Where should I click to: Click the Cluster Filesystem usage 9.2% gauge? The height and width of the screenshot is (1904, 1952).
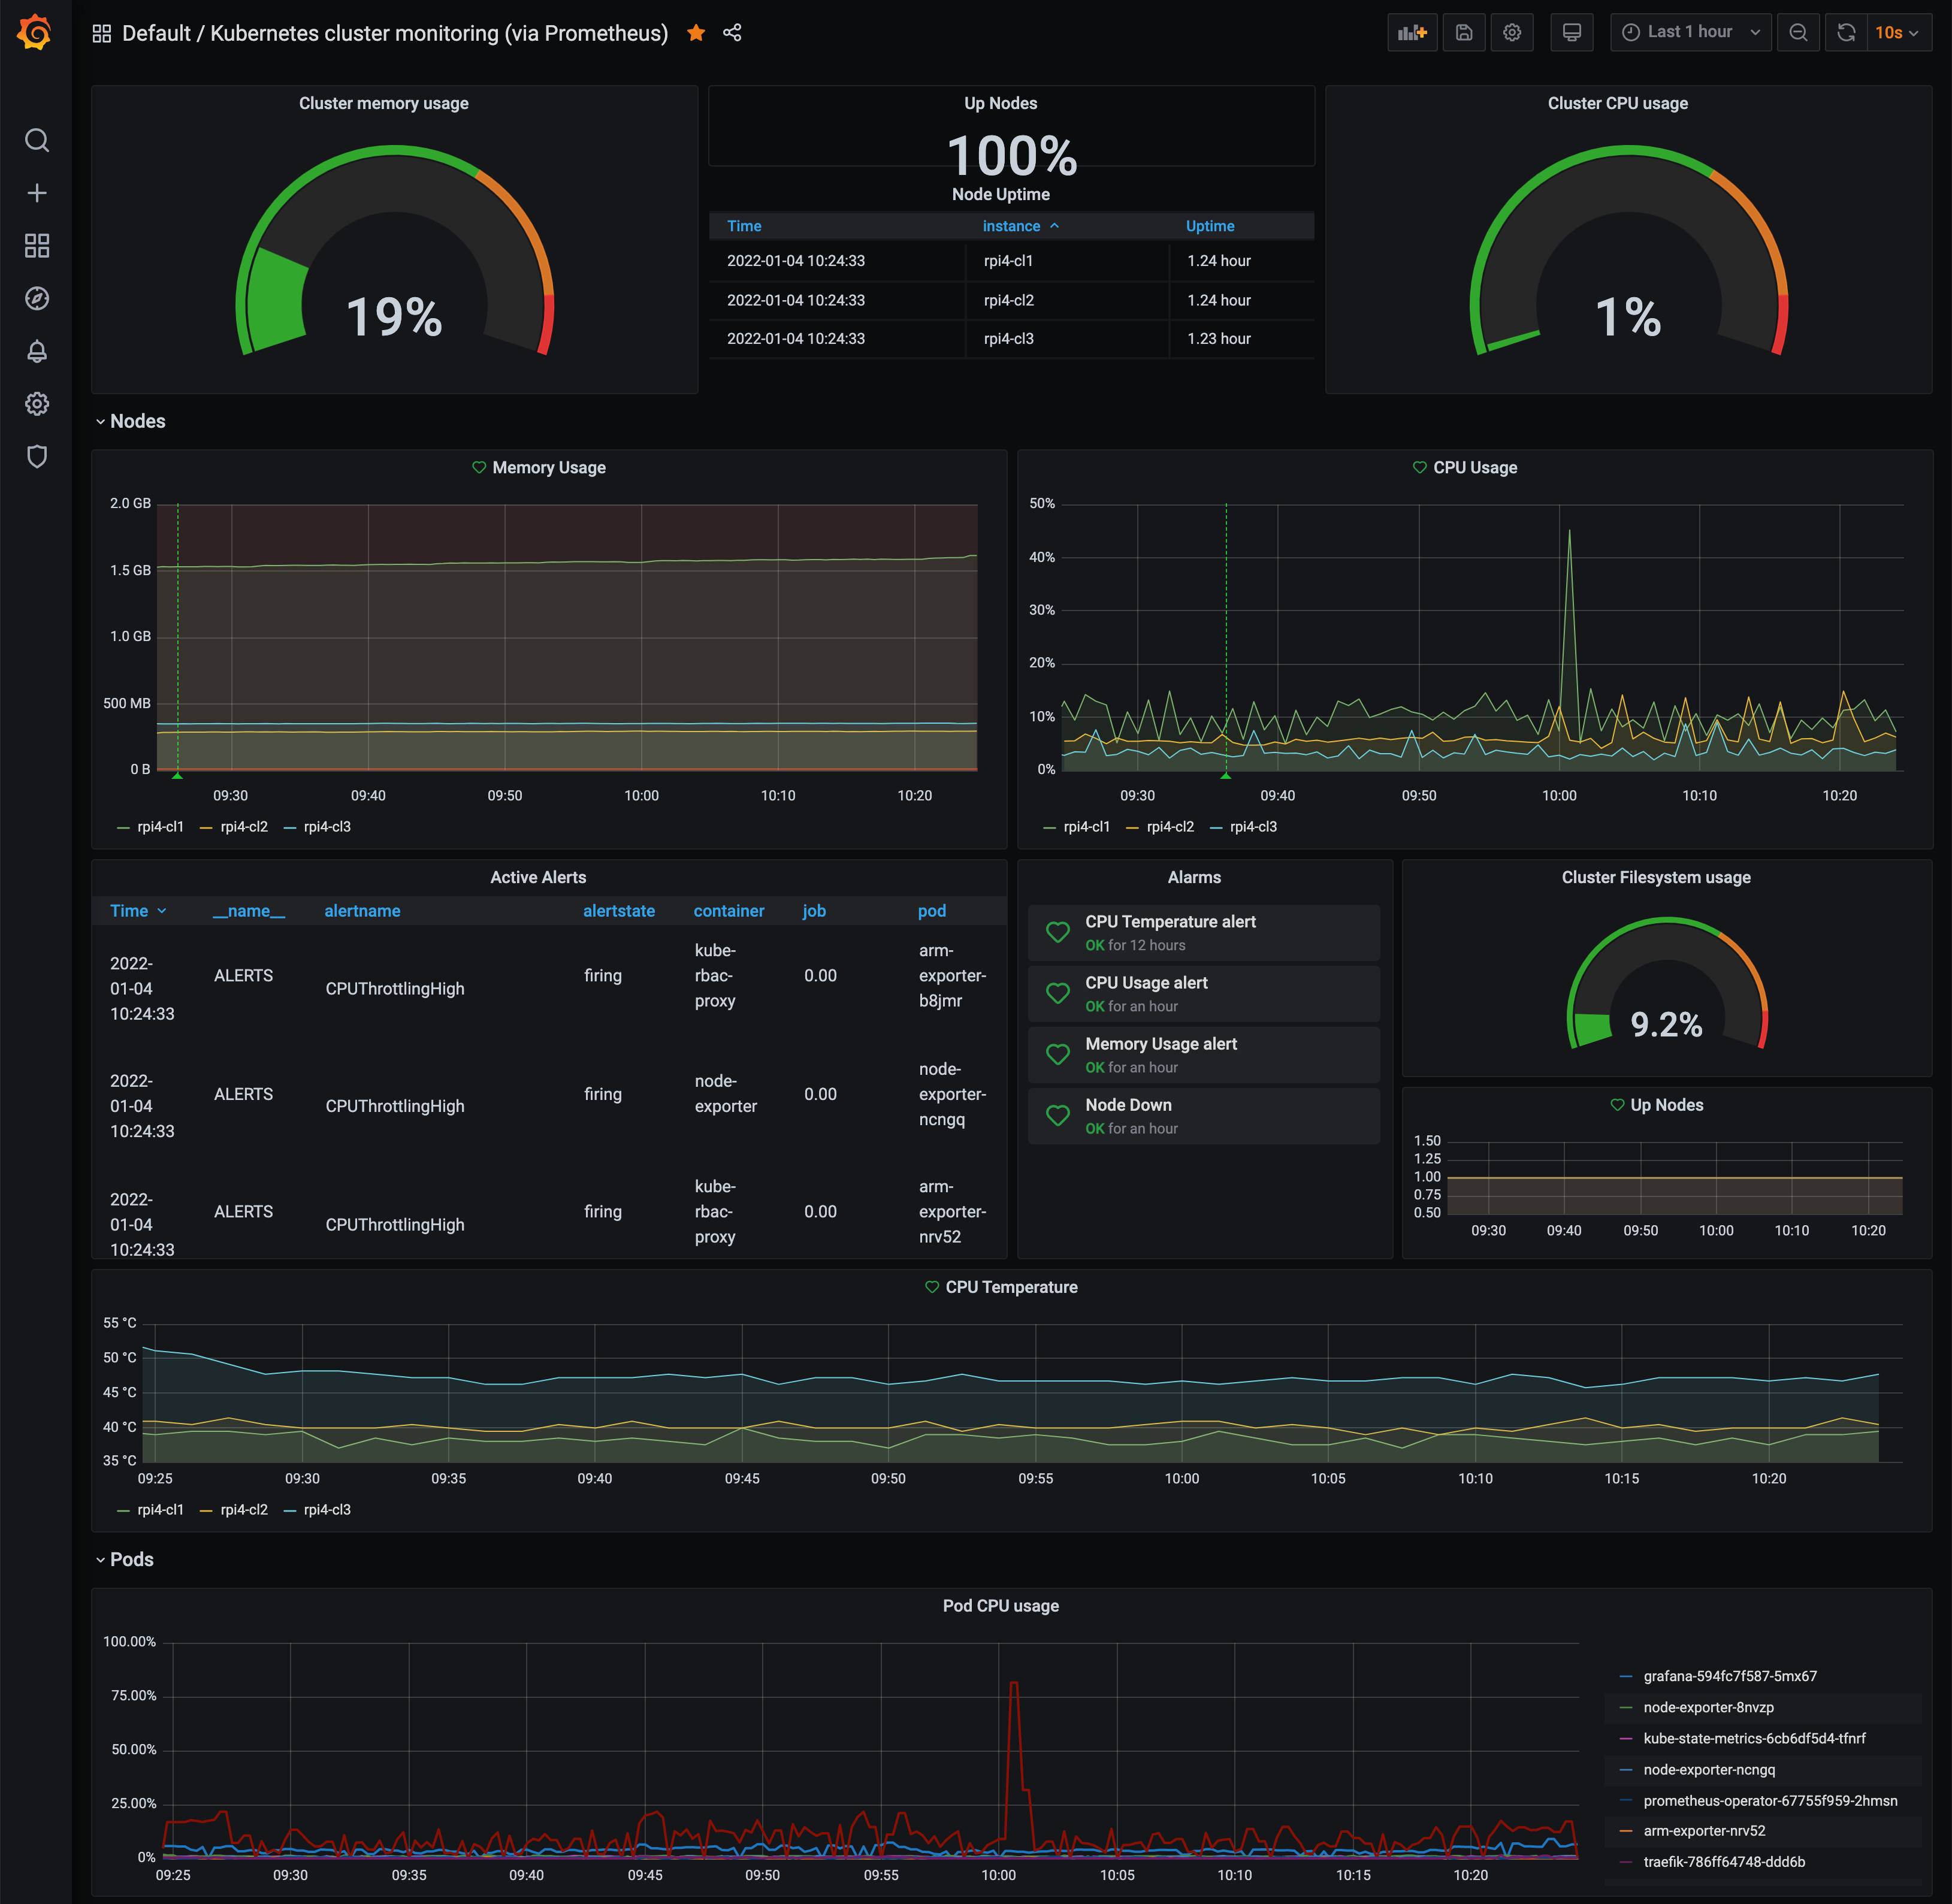[1667, 984]
